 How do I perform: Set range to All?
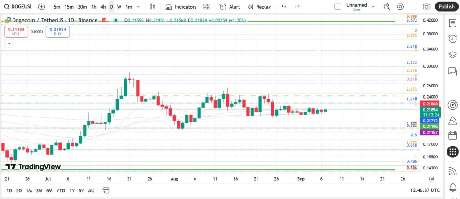pyautogui.click(x=91, y=190)
